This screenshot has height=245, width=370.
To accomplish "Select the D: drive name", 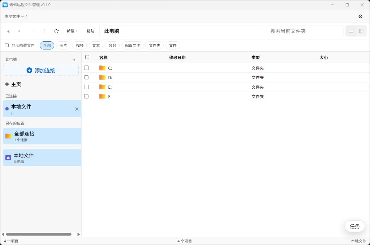I will (110, 77).
